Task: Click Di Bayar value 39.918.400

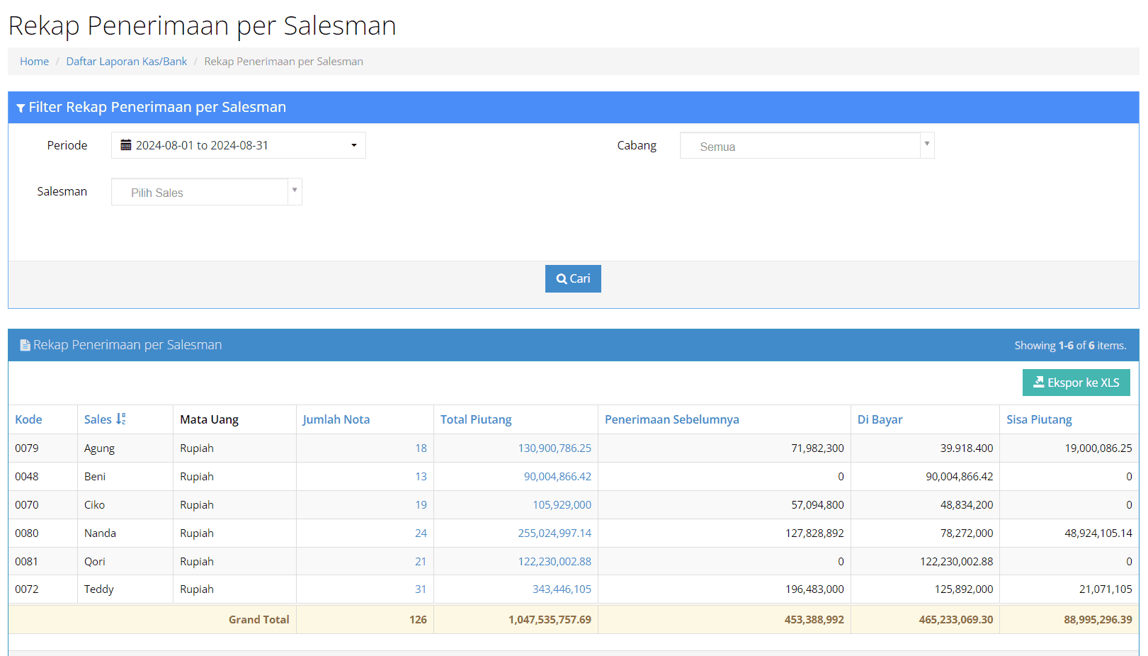Action: (x=967, y=448)
